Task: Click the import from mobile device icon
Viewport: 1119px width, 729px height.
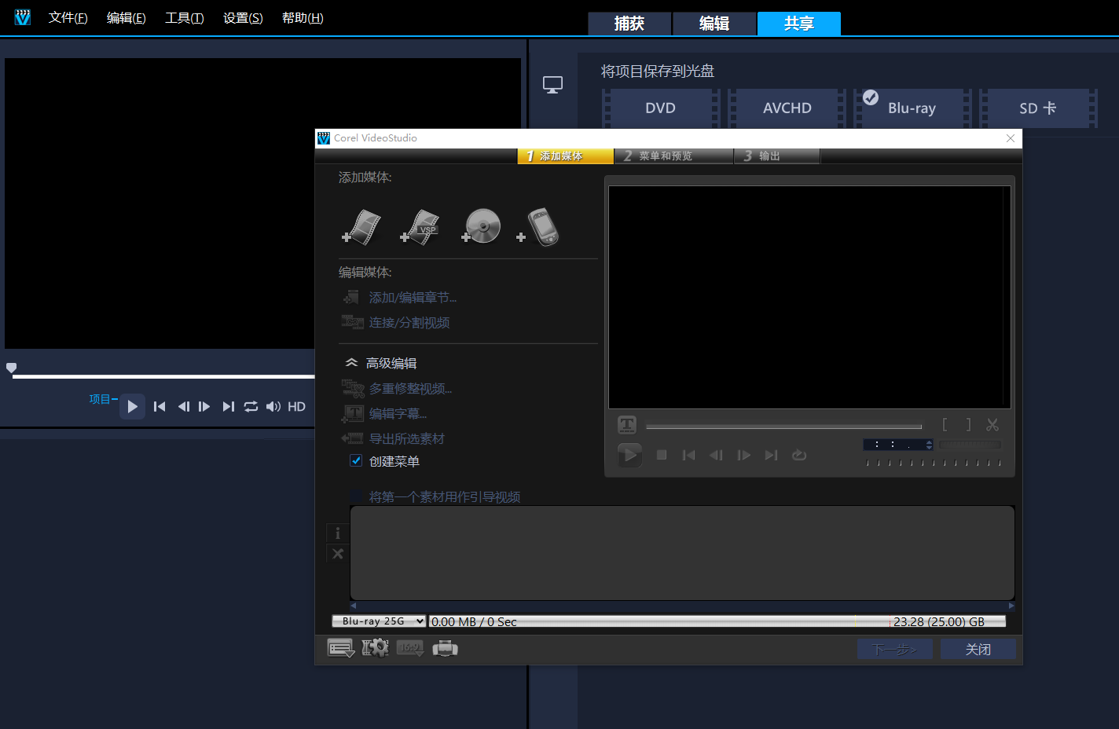Action: [540, 227]
